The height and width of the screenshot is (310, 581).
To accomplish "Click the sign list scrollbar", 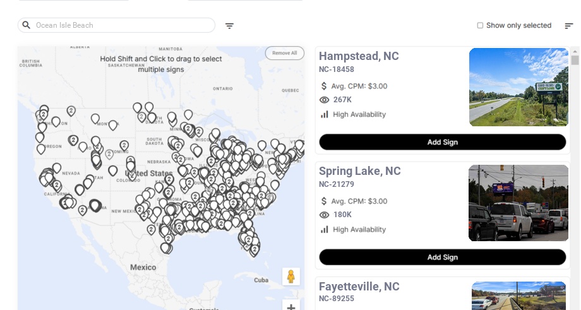I will point(575,61).
